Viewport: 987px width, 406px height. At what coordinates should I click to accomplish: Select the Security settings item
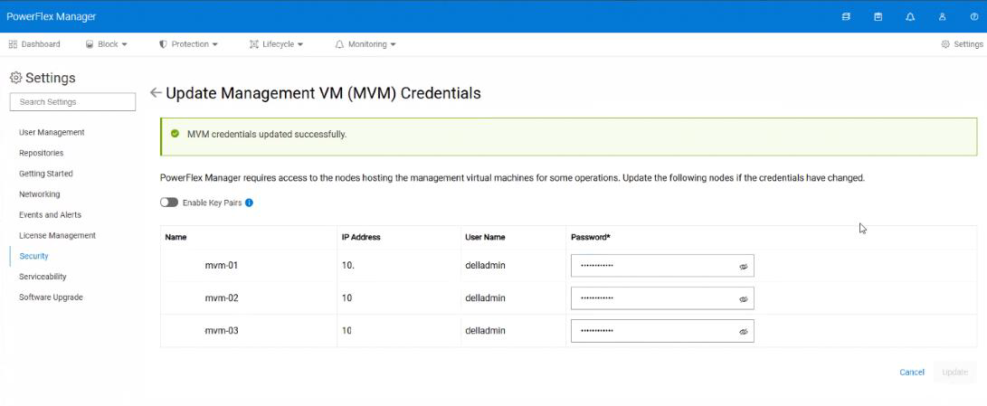pyautogui.click(x=34, y=256)
